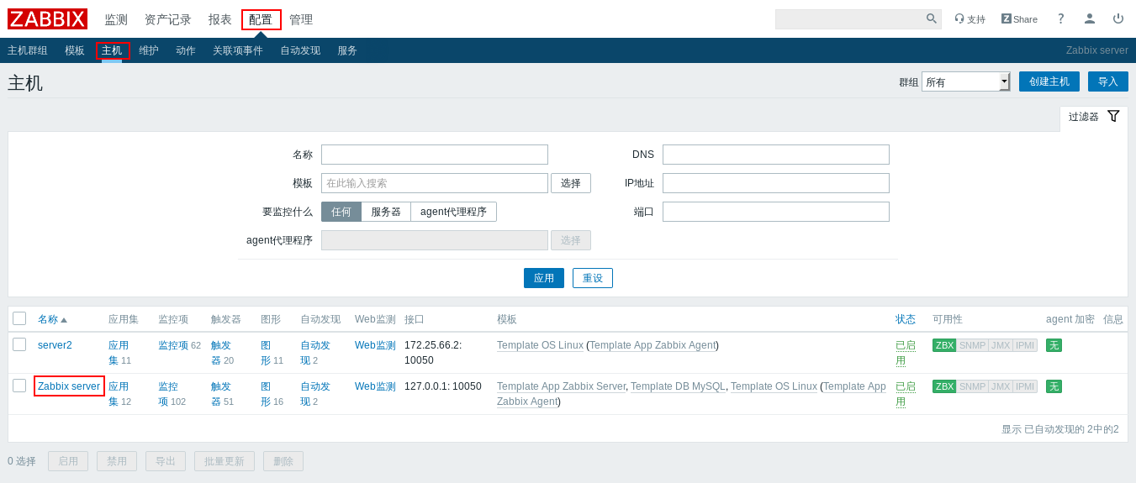Go to 服务 submenu
Screen dimensions: 1136x483
[x=347, y=50]
